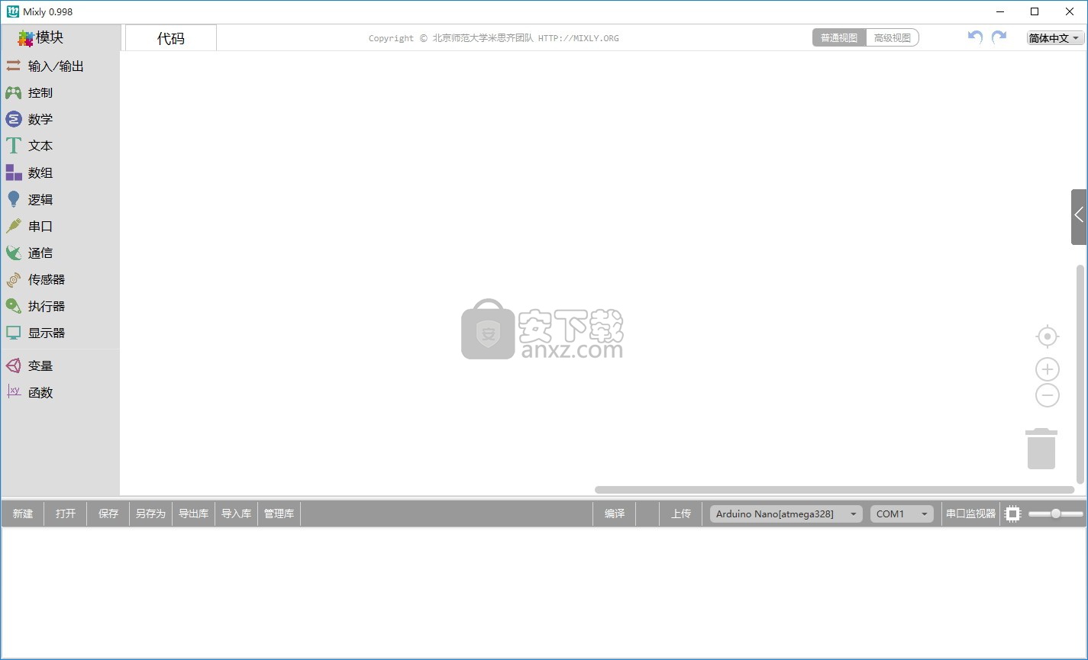Click the puzzle-piece 模块 icon

click(26, 38)
